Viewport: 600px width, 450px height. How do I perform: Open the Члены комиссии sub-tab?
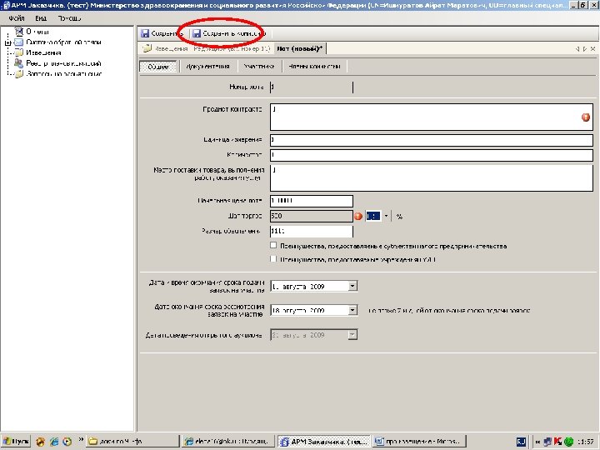(314, 66)
